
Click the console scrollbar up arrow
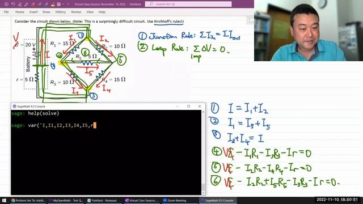click(203, 112)
